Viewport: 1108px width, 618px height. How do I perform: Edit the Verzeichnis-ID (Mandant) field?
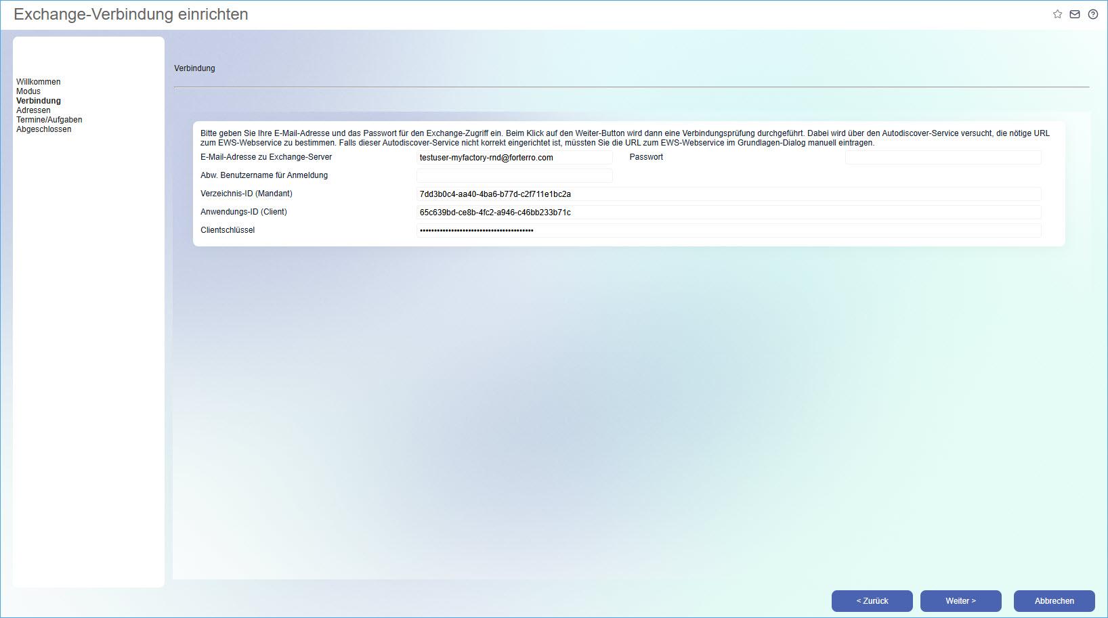(729, 194)
